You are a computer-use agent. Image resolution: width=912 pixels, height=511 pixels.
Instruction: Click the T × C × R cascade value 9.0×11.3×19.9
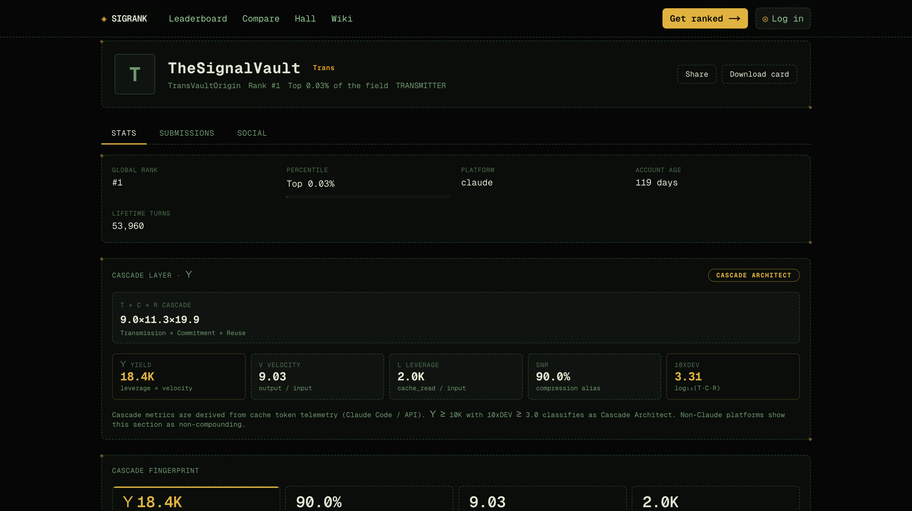(x=160, y=319)
